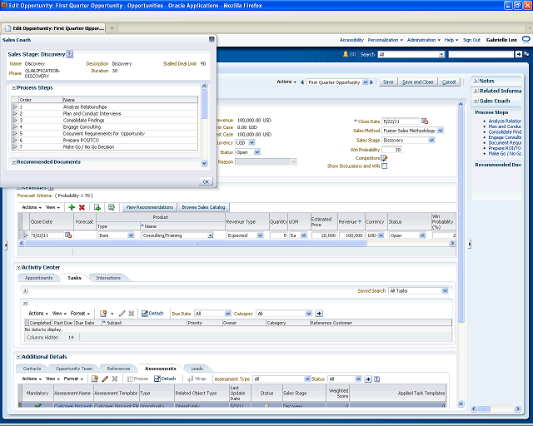This screenshot has width=533, height=426.
Task: Open the Personalization menu
Action: 385,40
